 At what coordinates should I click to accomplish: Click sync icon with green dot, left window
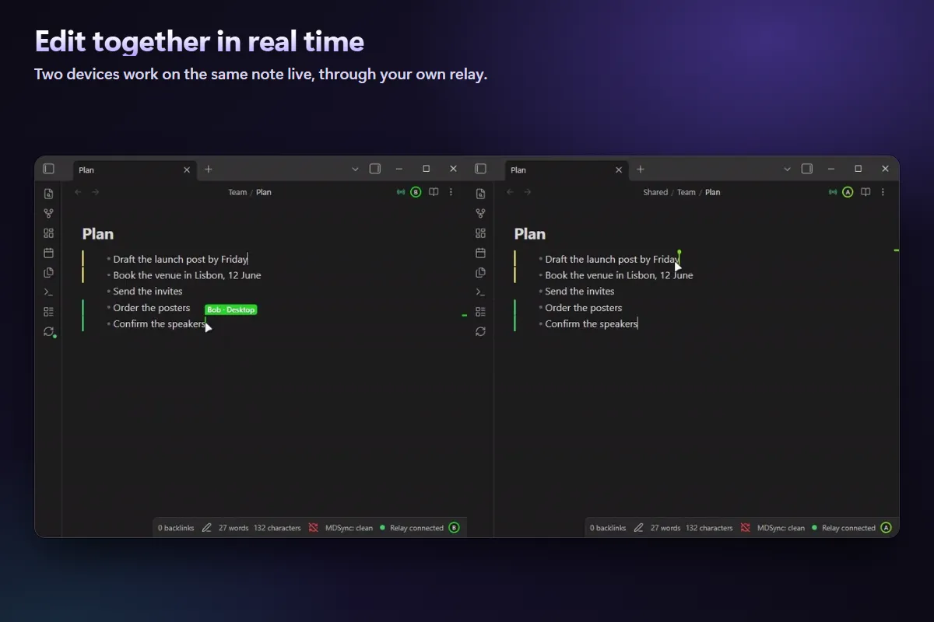coord(49,332)
